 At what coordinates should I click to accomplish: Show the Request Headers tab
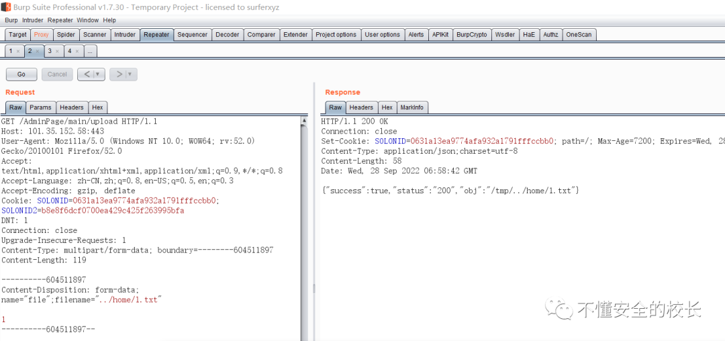pyautogui.click(x=72, y=107)
